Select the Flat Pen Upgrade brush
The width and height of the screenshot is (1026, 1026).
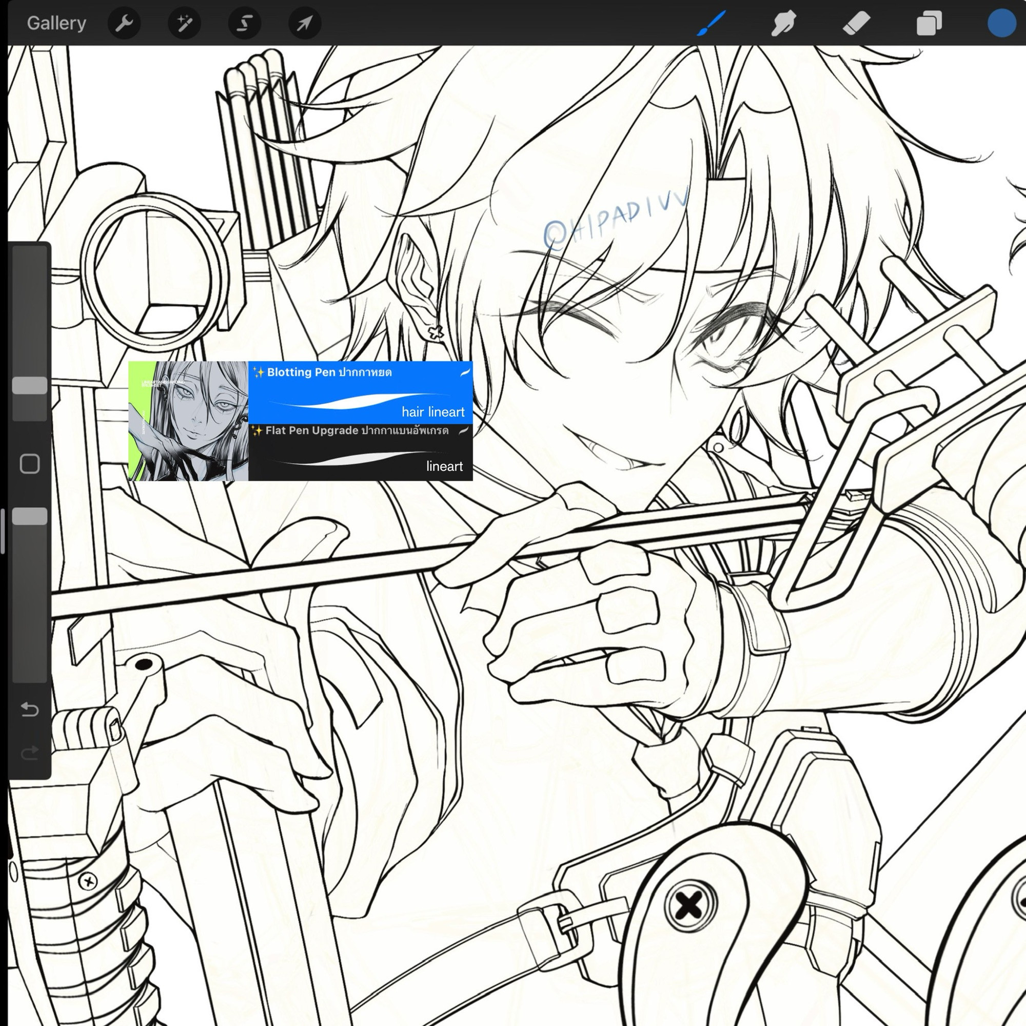tap(361, 452)
